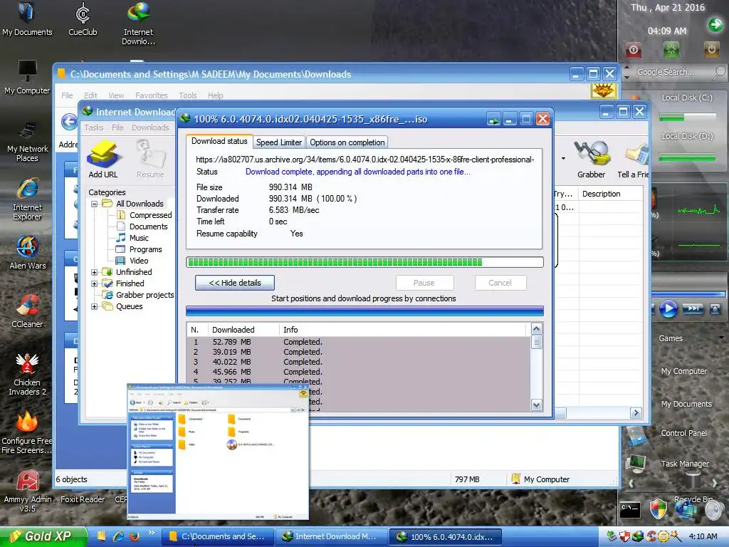Click the Back arrow in Downloads explorer window
Viewport: 729px width, 547px height.
[70, 122]
